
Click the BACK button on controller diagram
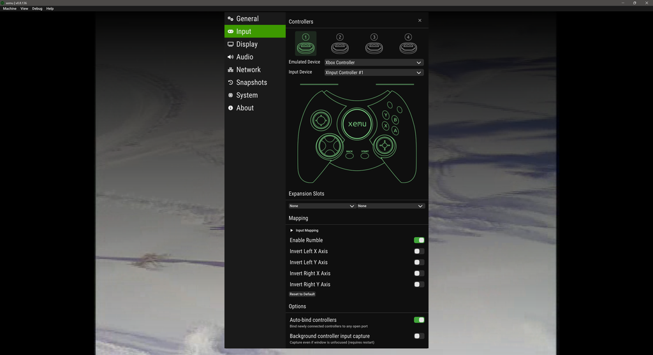pyautogui.click(x=349, y=156)
